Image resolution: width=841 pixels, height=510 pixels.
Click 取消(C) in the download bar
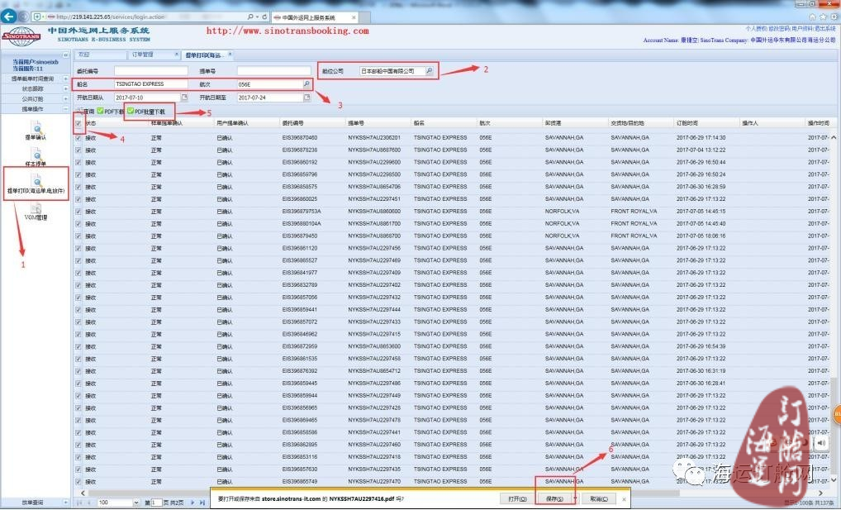pos(599,498)
